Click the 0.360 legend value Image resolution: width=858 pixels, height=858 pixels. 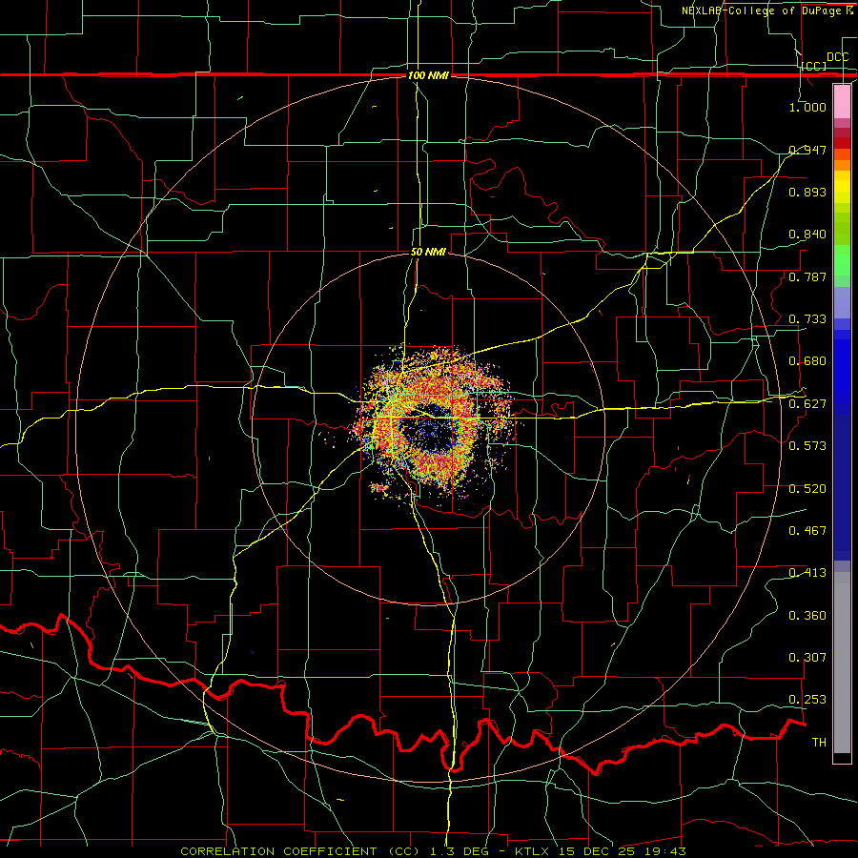coord(807,616)
